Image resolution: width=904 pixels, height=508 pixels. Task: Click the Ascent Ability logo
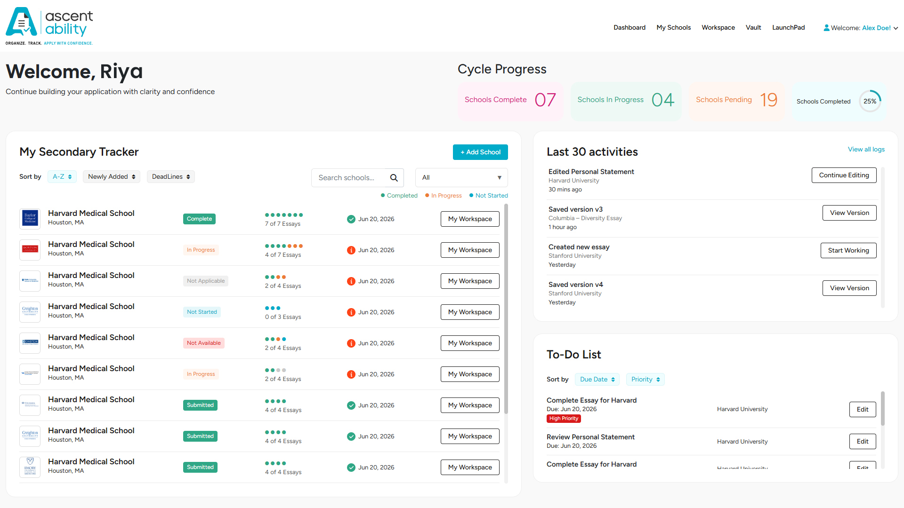pos(49,26)
